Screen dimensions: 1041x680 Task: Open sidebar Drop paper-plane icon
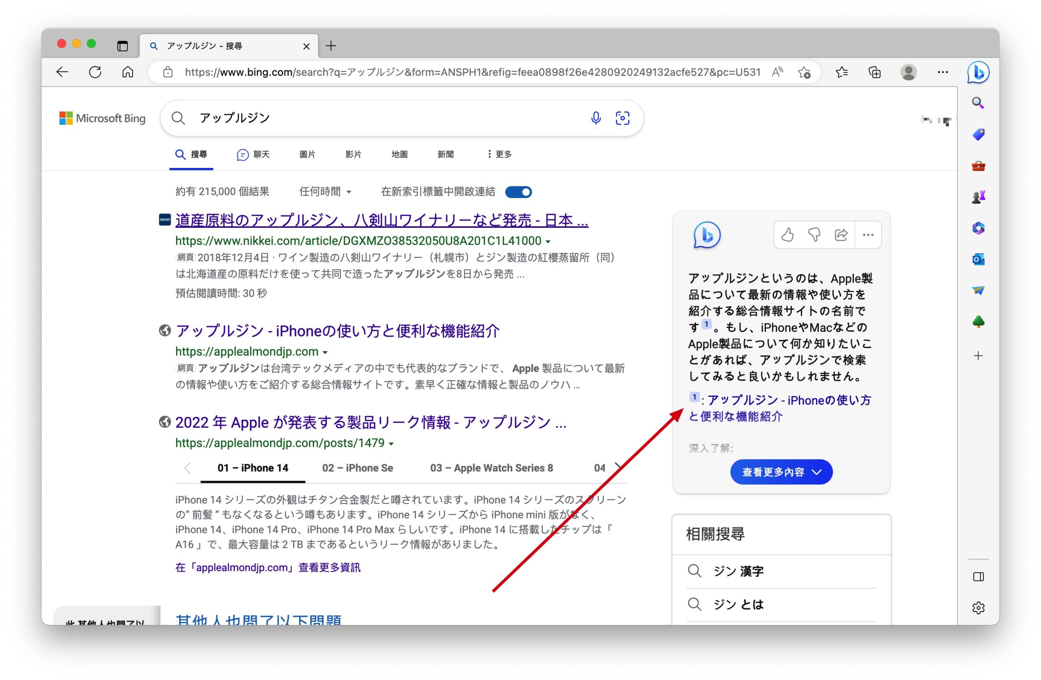point(978,290)
